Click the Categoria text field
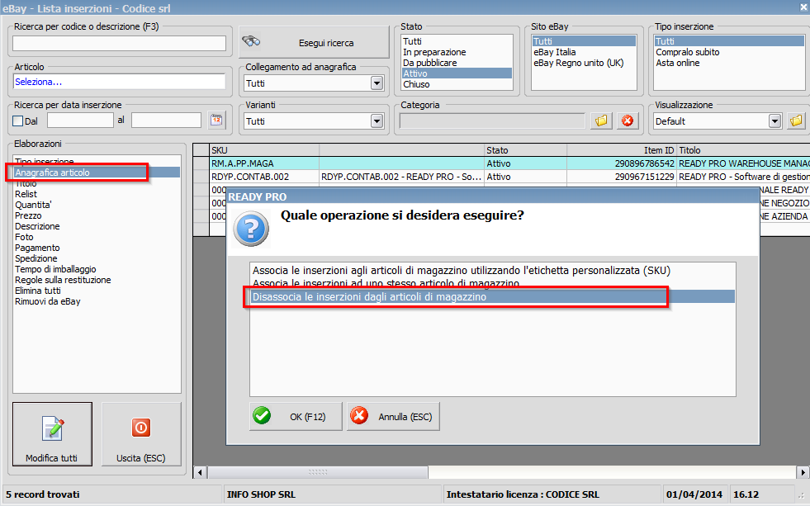810x506 pixels. (492, 121)
